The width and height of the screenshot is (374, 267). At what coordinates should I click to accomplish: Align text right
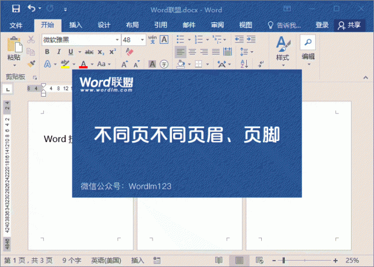click(x=204, y=52)
